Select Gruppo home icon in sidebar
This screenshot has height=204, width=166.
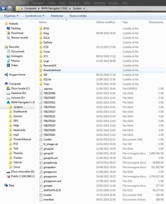click(6, 75)
